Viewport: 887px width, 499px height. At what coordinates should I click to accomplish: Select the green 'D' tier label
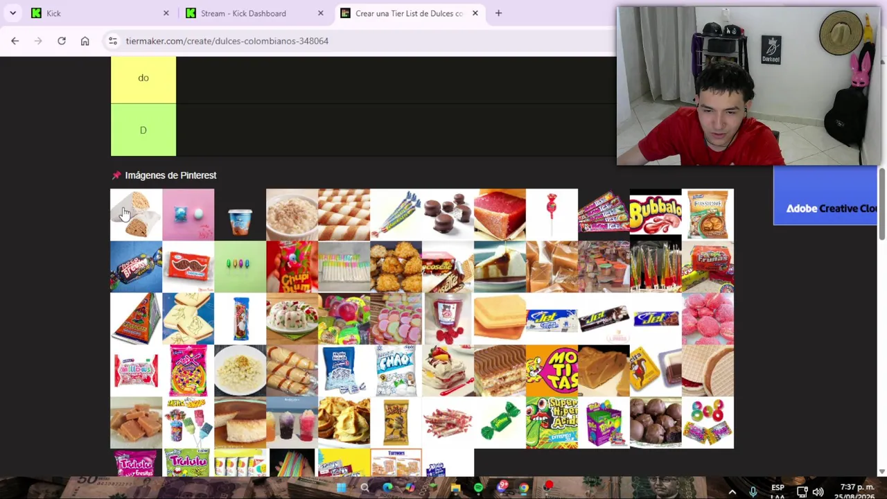tap(143, 130)
